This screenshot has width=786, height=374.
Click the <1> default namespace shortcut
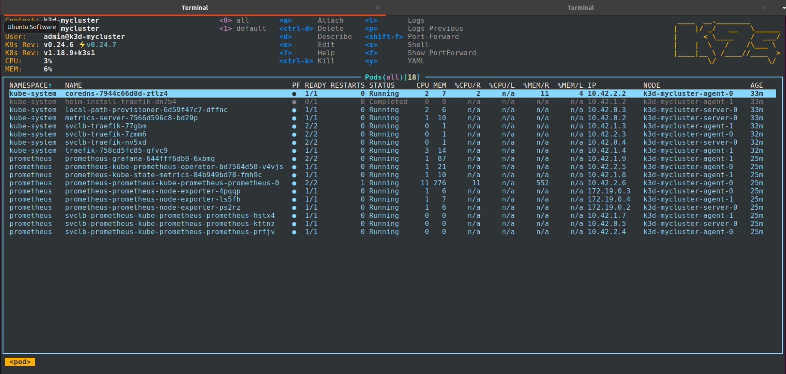pyautogui.click(x=242, y=28)
